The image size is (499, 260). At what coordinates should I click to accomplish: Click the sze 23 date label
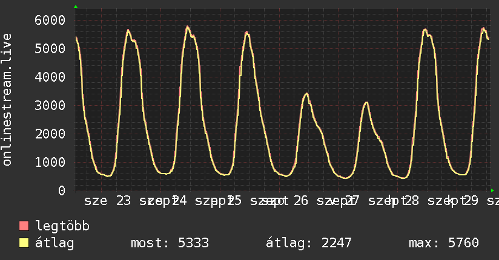click(x=108, y=201)
